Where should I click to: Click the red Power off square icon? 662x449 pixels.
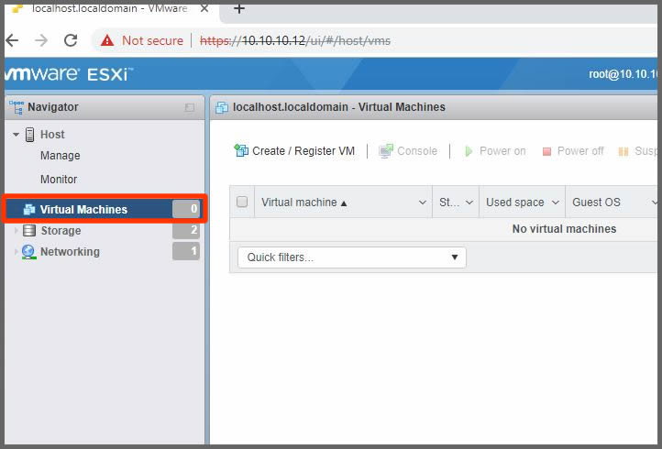[546, 151]
